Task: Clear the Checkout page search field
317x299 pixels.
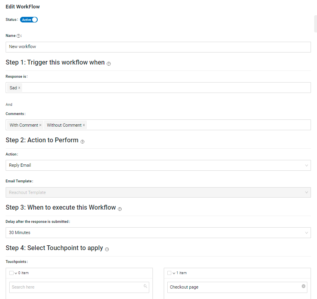Action: (303, 286)
